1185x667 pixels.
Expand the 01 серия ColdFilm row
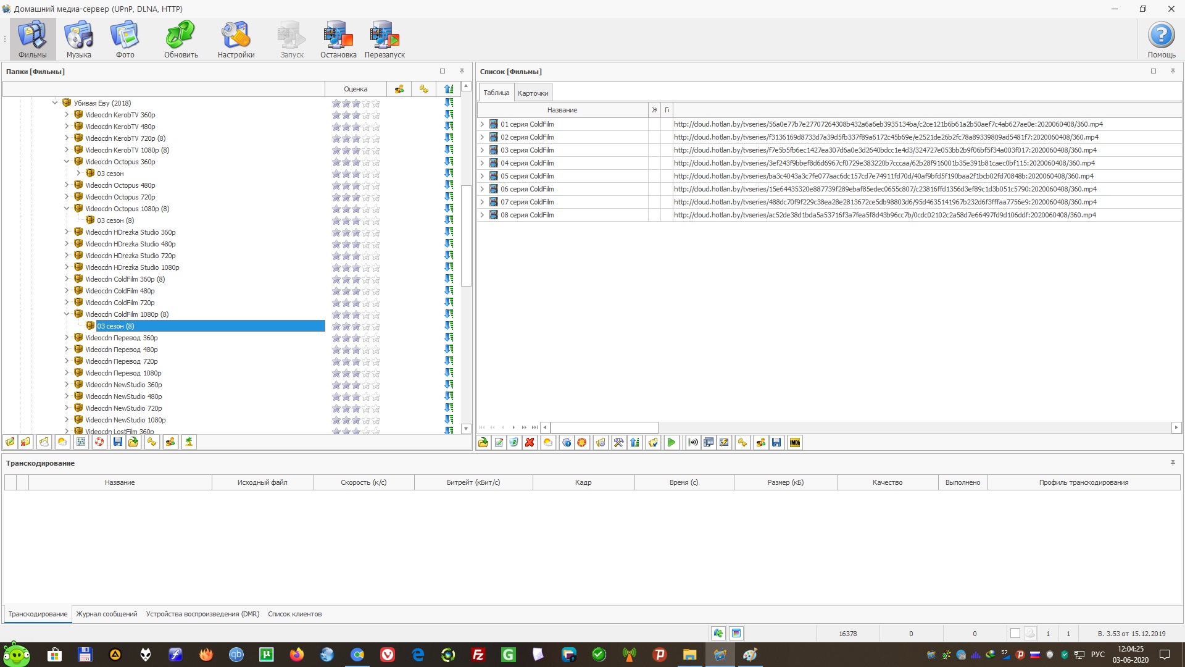coord(482,124)
